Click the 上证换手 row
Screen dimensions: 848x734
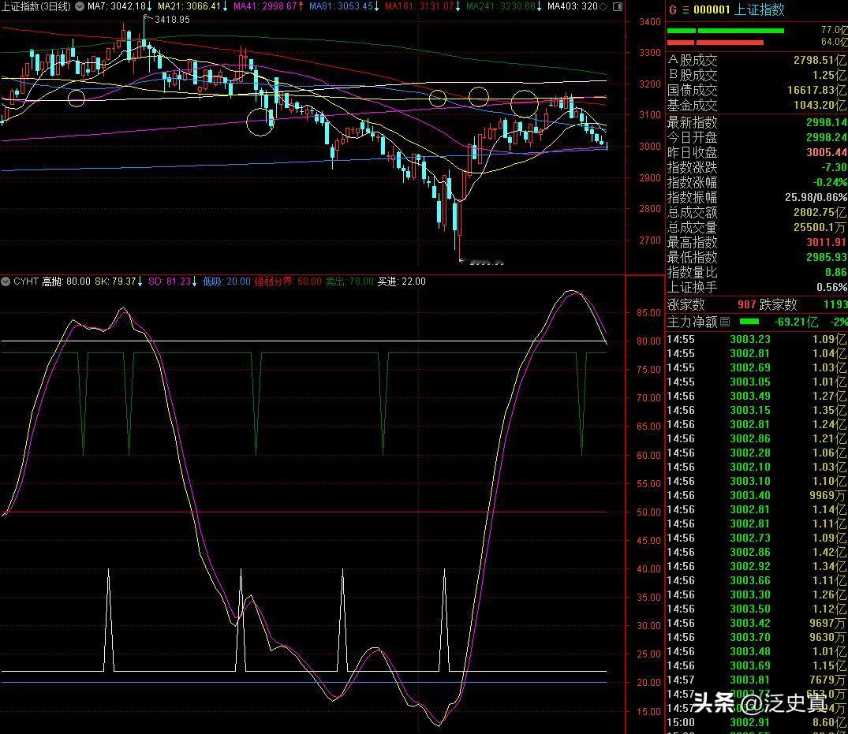pyautogui.click(x=756, y=288)
